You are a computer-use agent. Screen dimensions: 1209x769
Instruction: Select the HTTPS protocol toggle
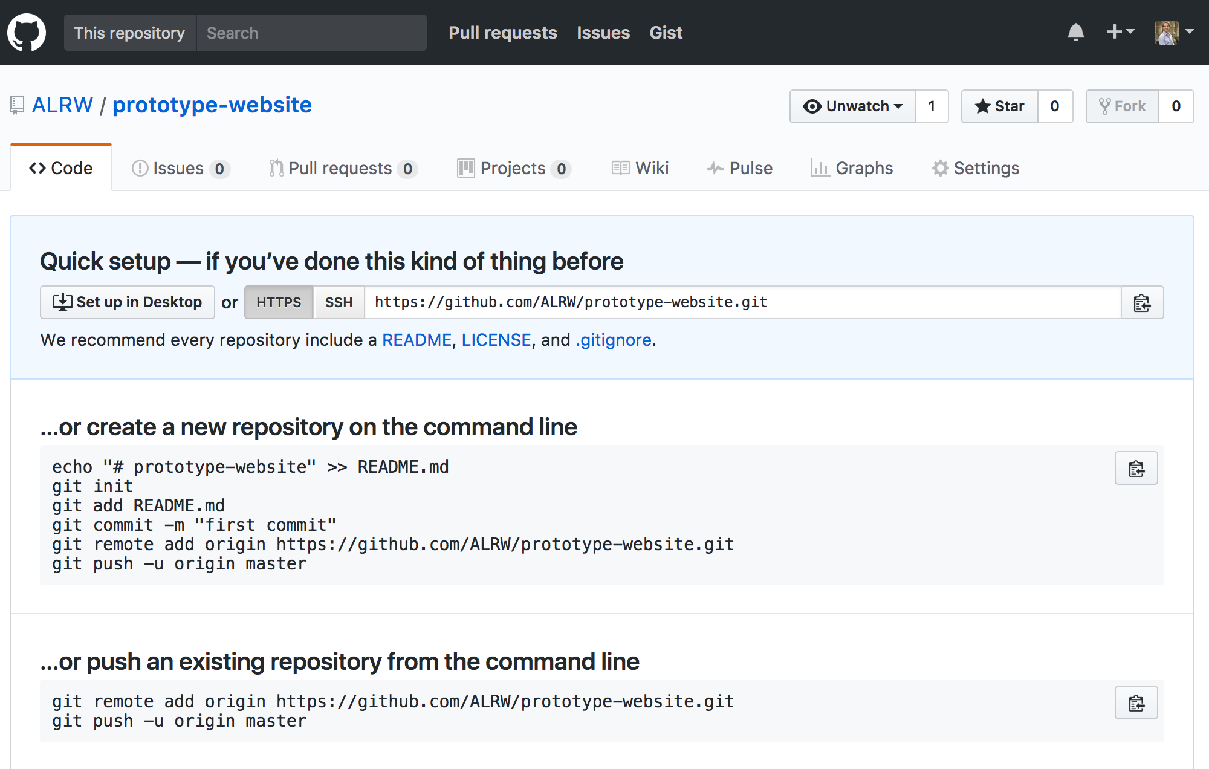279,302
